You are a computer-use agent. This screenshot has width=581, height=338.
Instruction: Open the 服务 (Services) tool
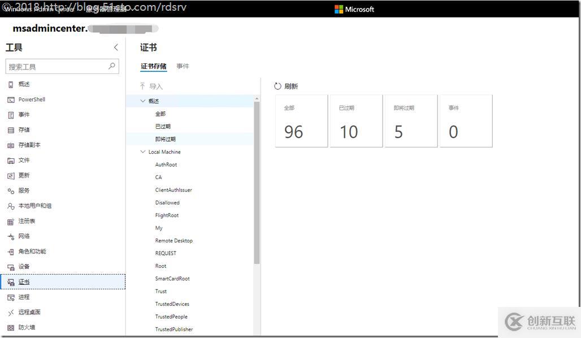pos(25,190)
